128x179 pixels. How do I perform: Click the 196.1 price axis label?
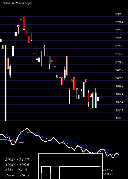point(119,94)
